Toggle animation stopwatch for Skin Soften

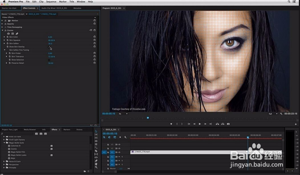pyautogui.click(x=8, y=43)
